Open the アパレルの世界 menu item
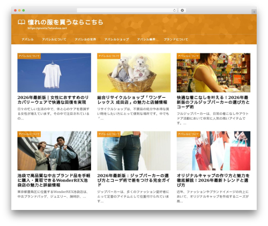 [85, 40]
